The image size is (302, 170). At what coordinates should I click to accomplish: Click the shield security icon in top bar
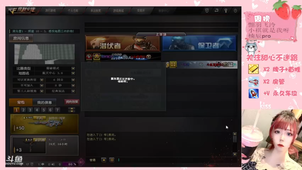[x=207, y=11]
